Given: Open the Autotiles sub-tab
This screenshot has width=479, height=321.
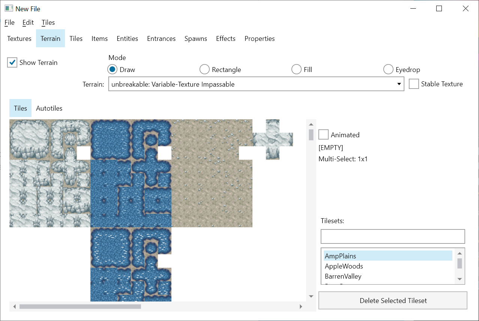Looking at the screenshot, I should point(49,108).
